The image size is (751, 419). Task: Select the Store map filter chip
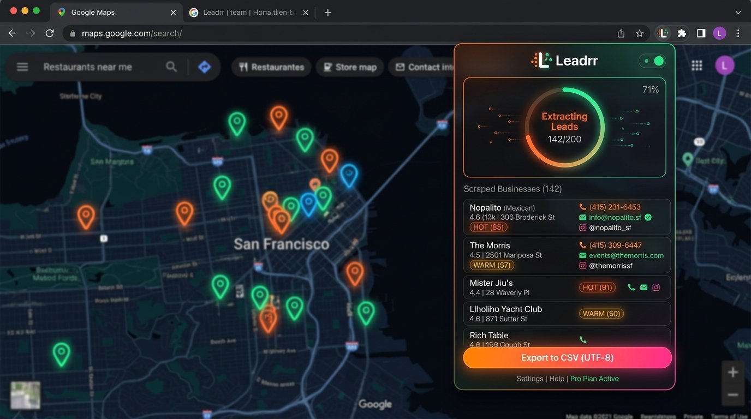click(x=350, y=67)
